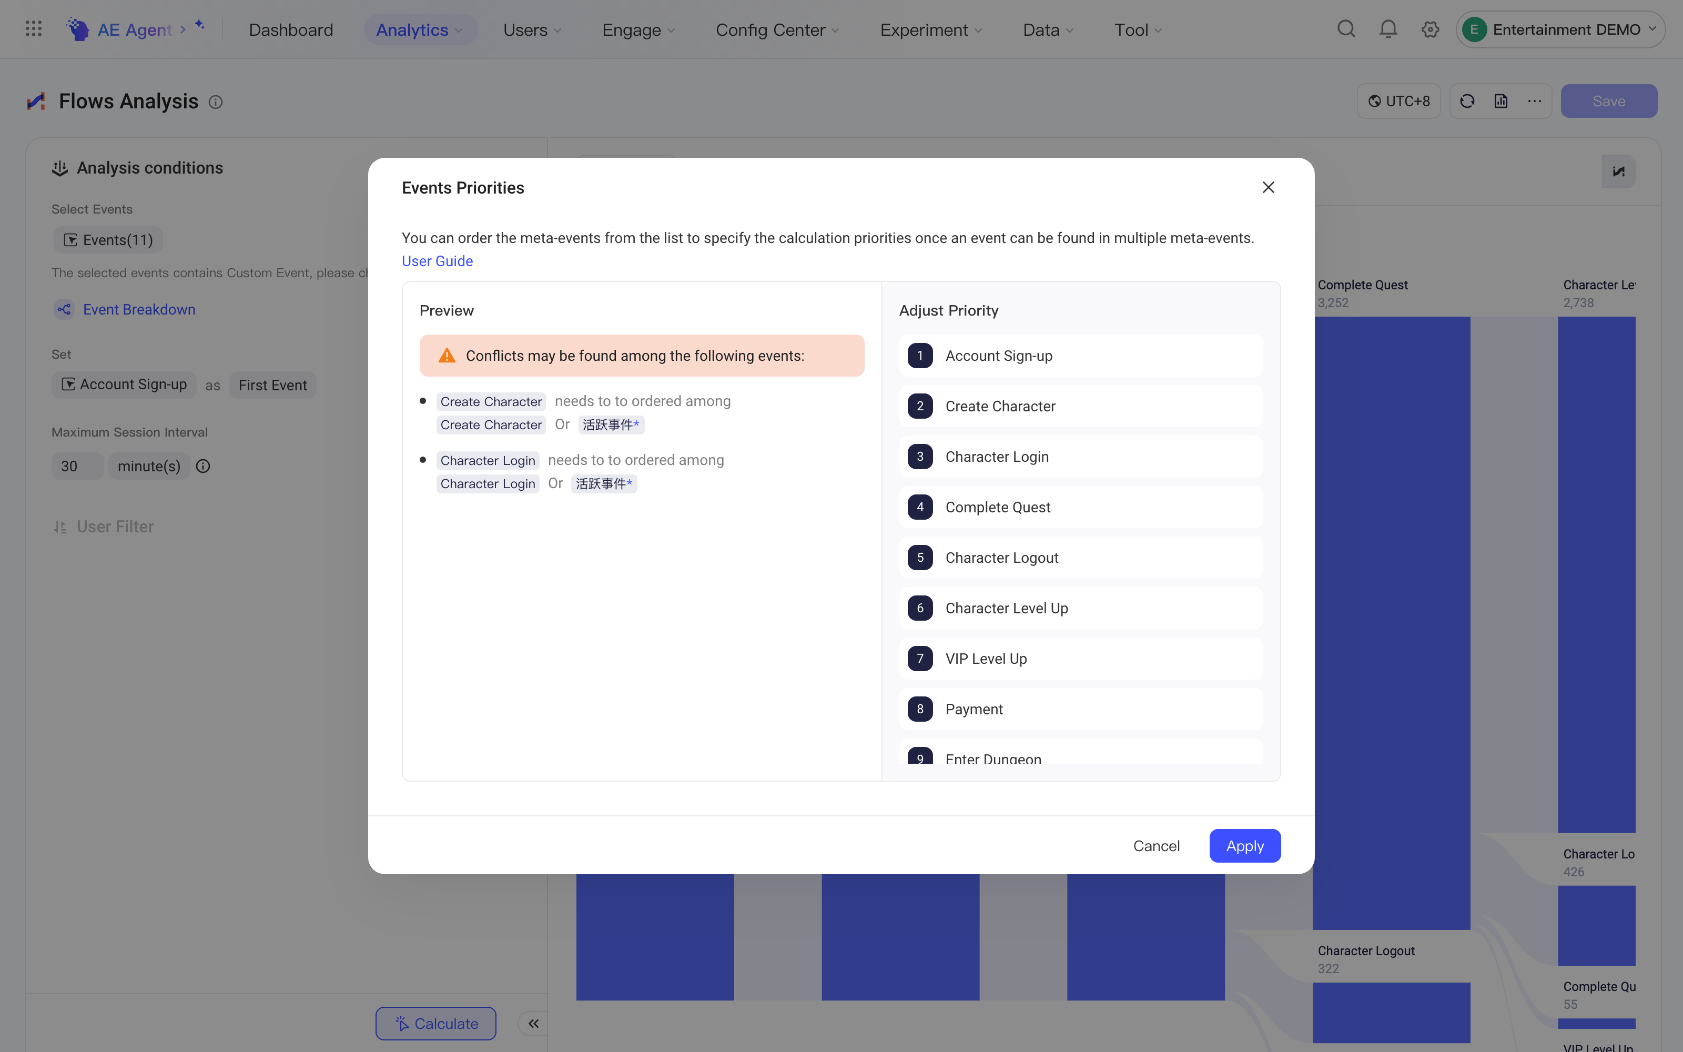Apply the events priorities
The image size is (1683, 1052).
tap(1245, 845)
